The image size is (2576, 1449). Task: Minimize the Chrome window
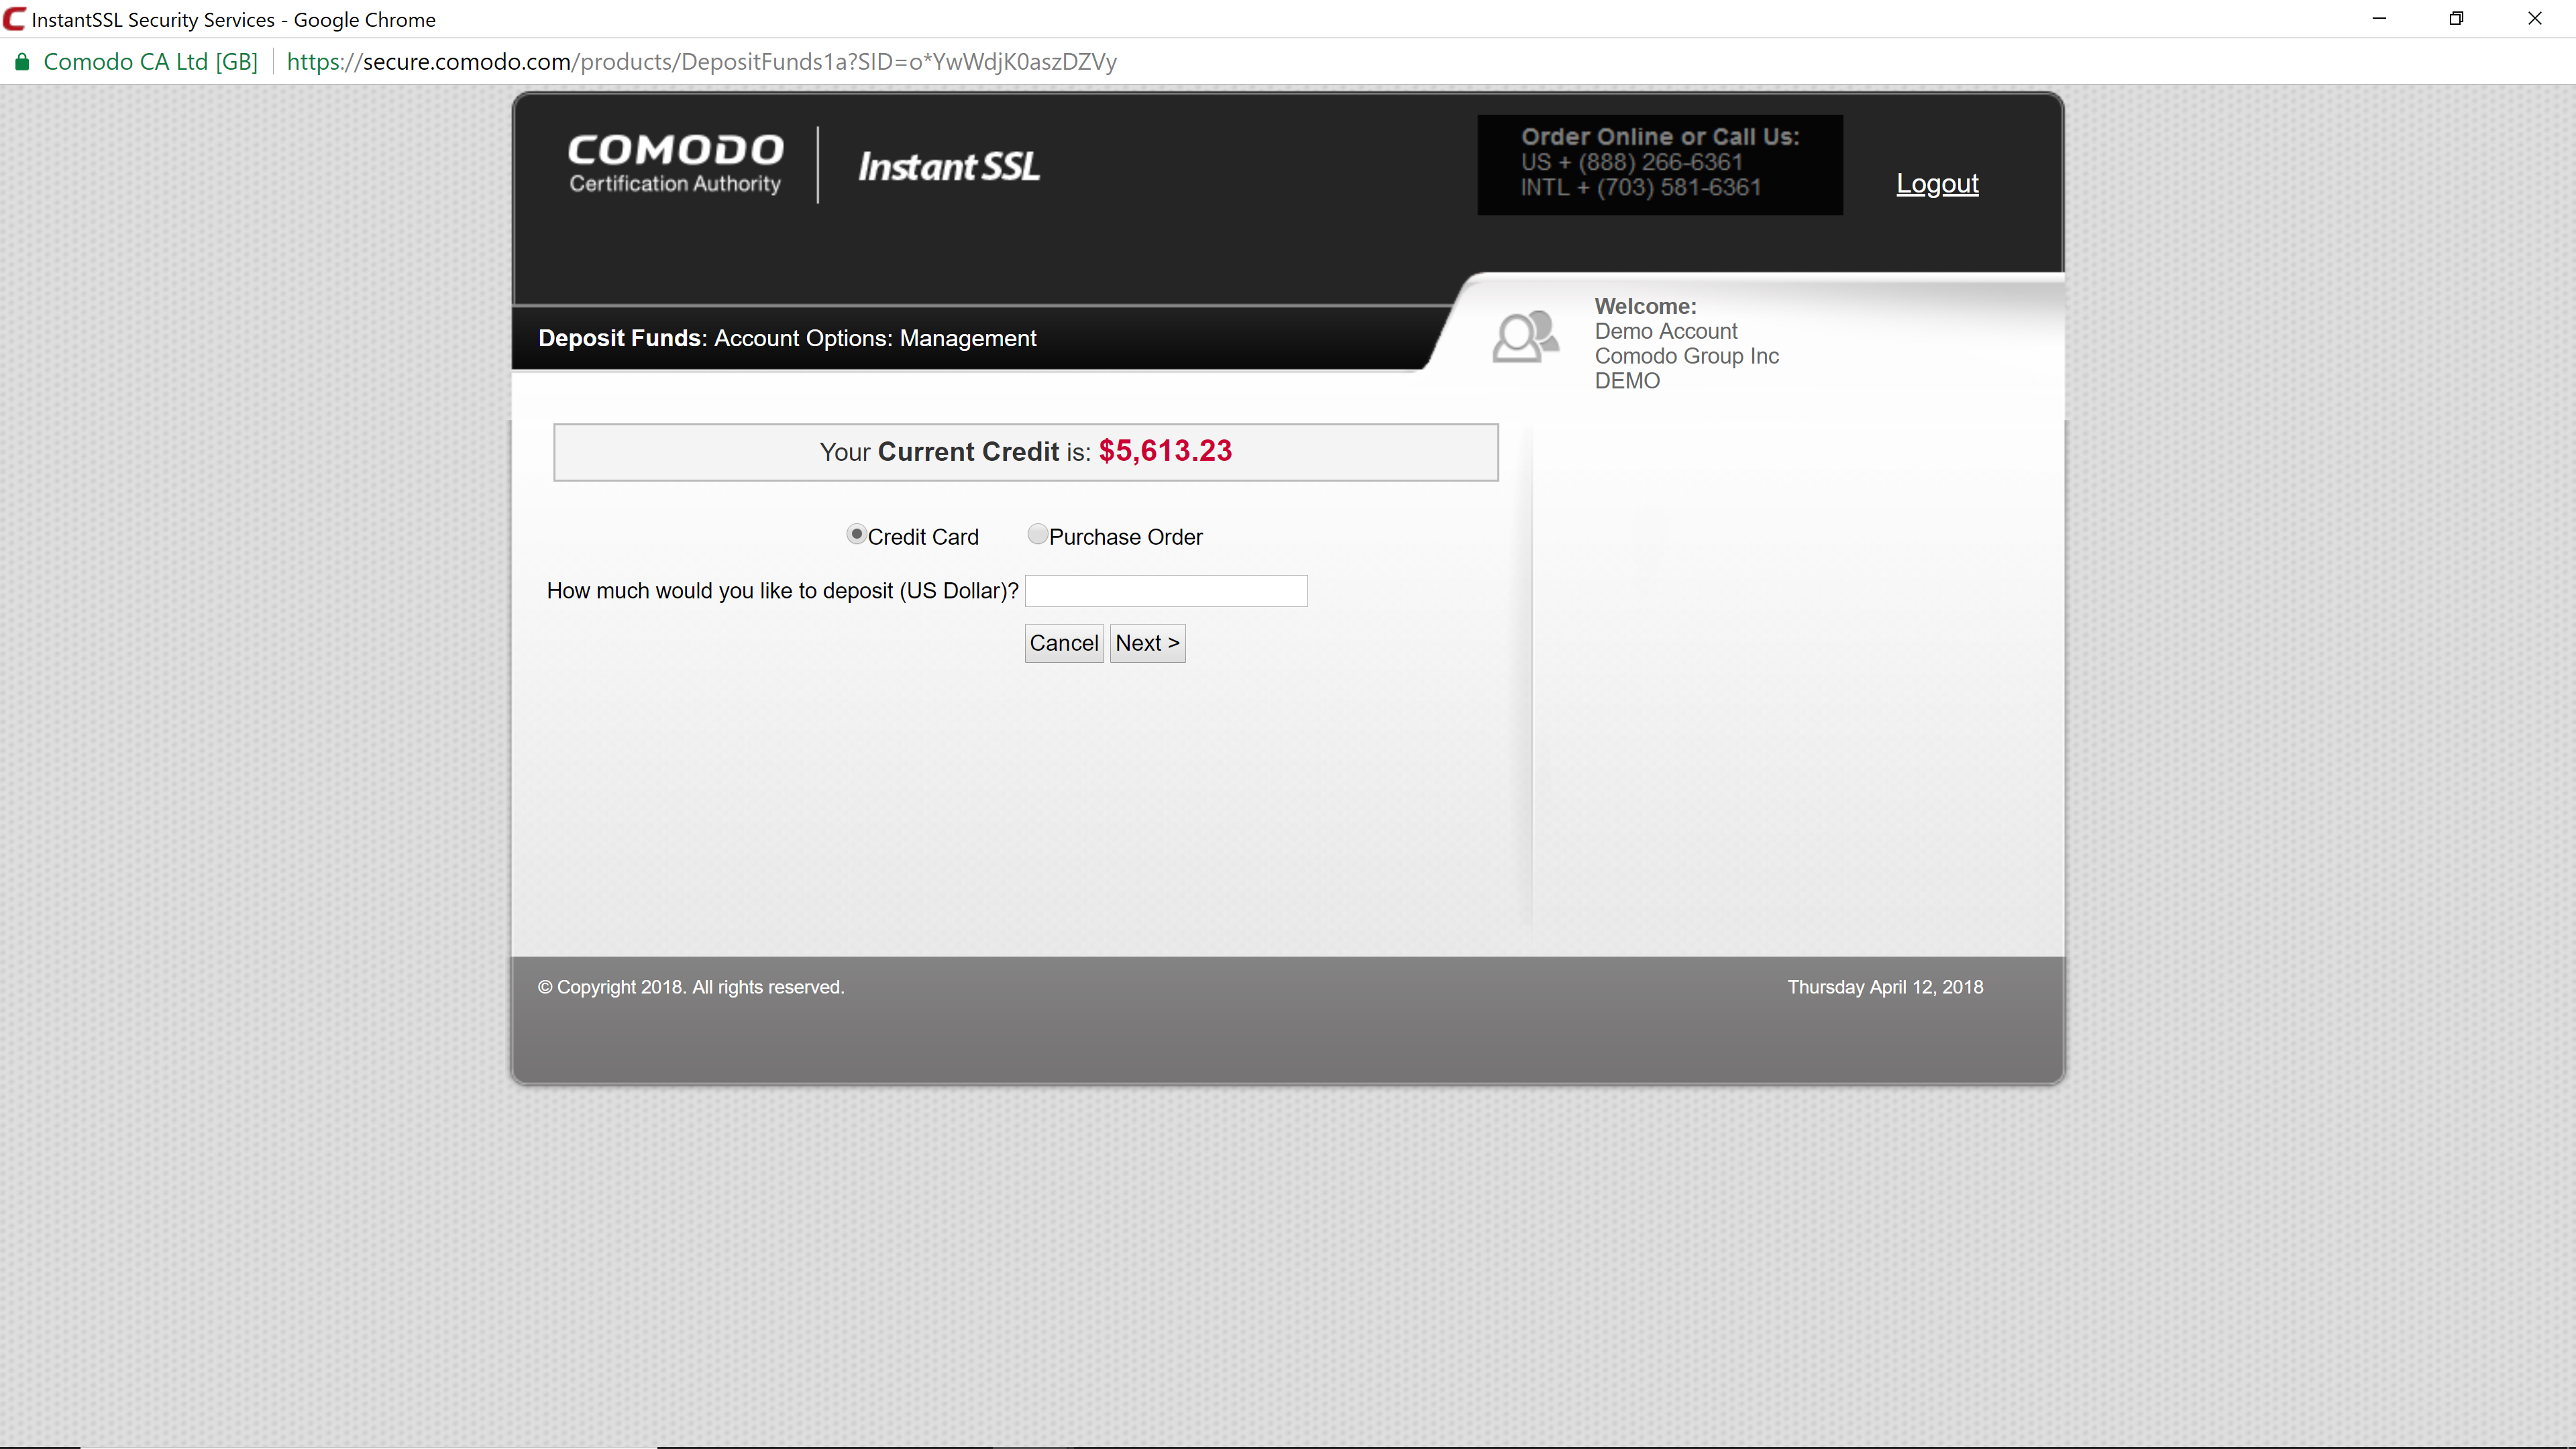click(x=2379, y=19)
